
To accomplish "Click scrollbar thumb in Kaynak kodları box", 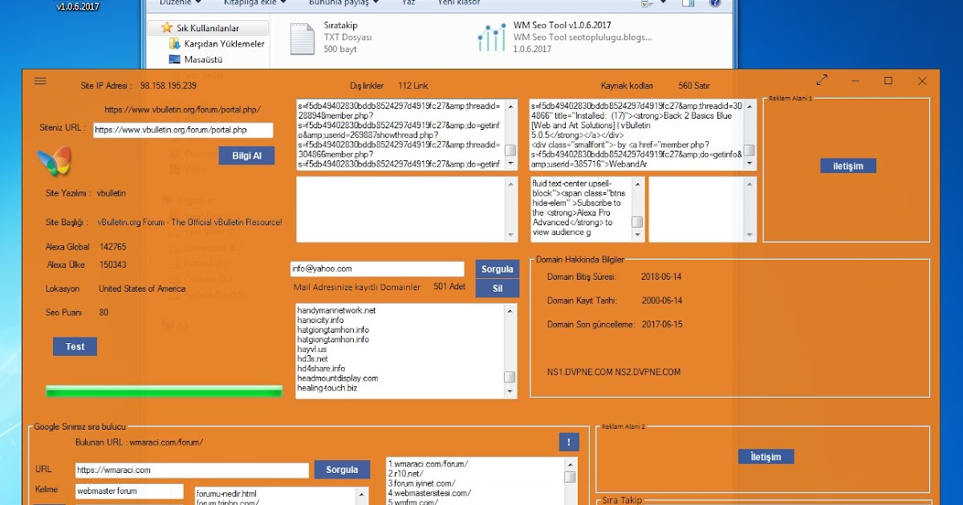I will point(750,150).
